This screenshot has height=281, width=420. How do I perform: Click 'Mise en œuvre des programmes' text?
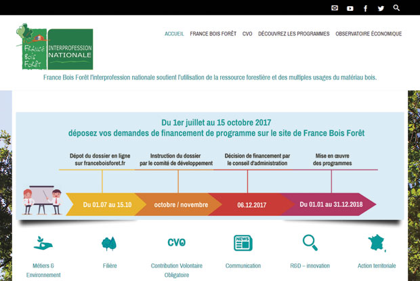click(332, 160)
